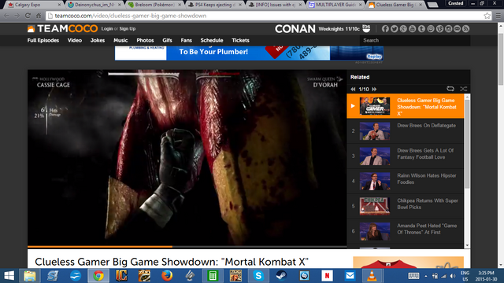
Task: Replay the plumber banner ad
Action: click(374, 57)
